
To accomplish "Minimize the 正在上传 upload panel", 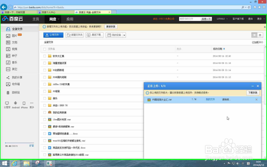I will pos(253,86).
